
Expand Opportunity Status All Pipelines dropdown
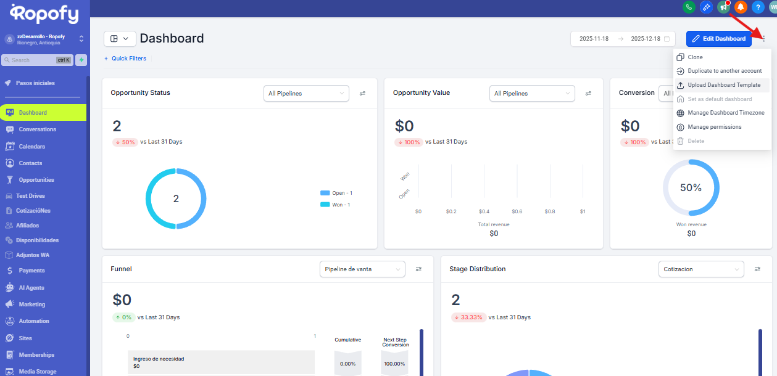pyautogui.click(x=306, y=94)
